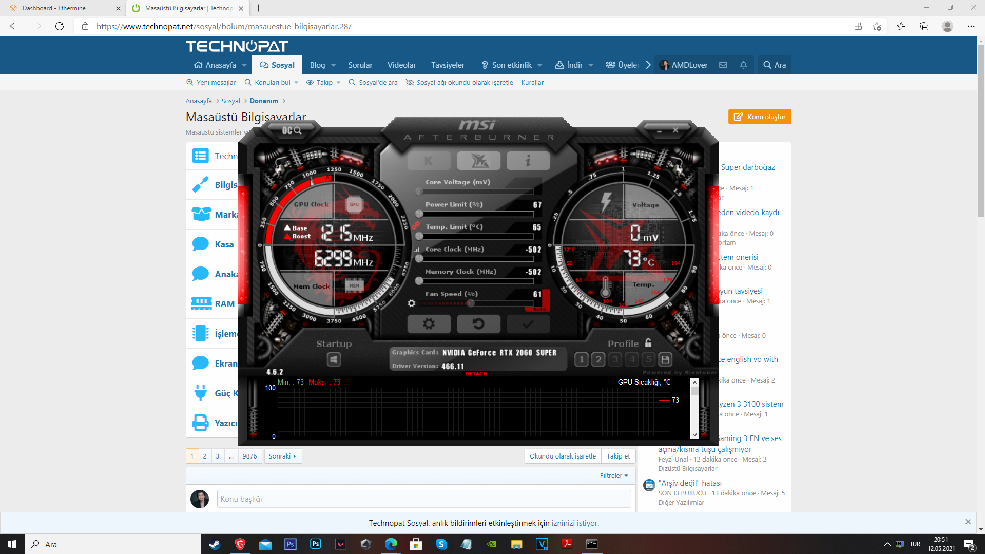The image size is (985, 554).
Task: Open browser Settings and more menu
Action: click(x=971, y=26)
